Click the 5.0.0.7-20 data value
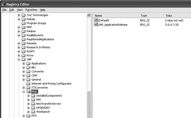Viewport: 191px width, 118px height. coord(172,25)
